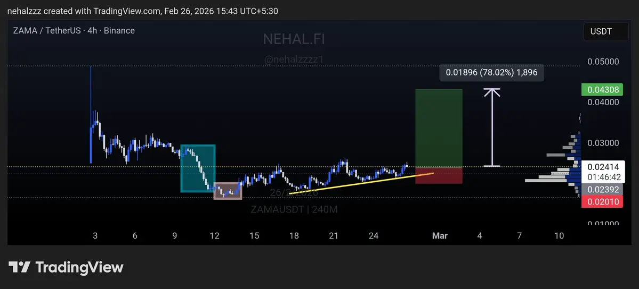Select the green 0.04308 target price label
Image resolution: width=639 pixels, height=289 pixels.
[x=602, y=89]
